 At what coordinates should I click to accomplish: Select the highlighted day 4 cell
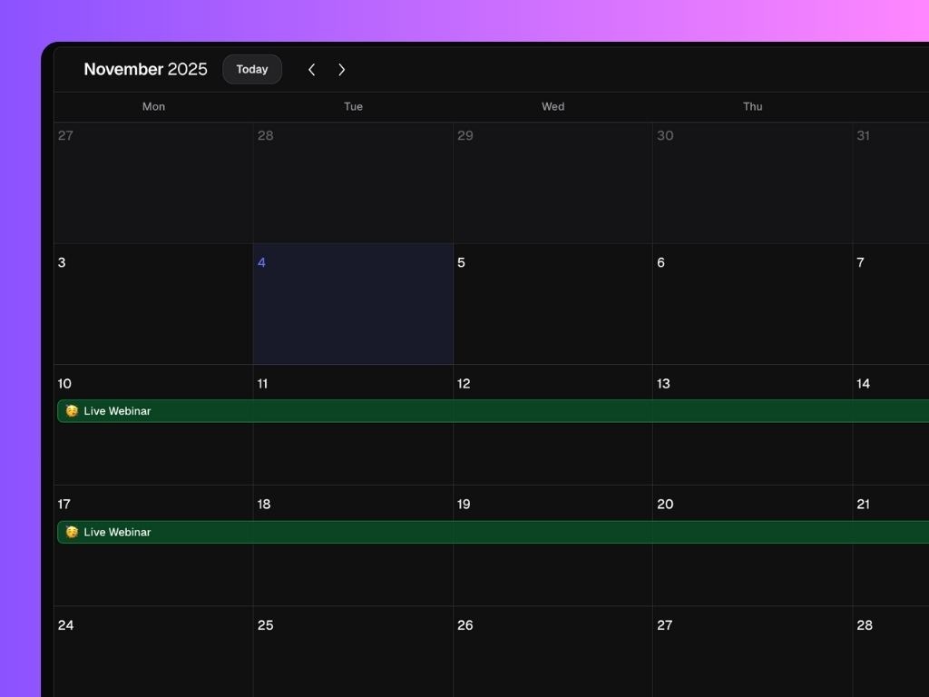point(353,303)
